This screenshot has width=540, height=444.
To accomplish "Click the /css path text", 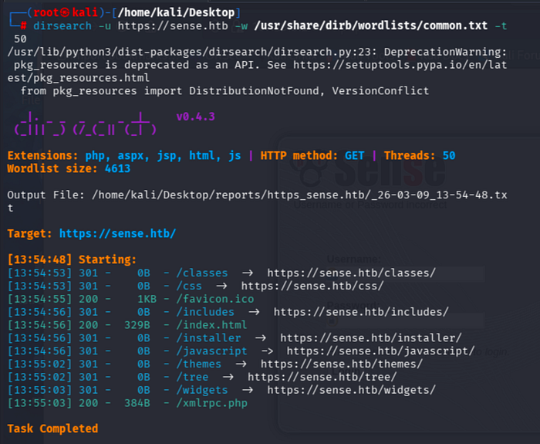I will (189, 286).
